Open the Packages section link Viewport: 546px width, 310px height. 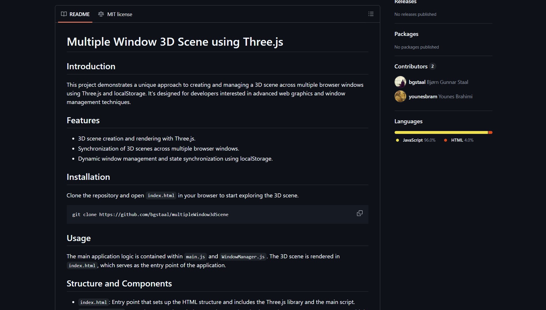point(406,34)
